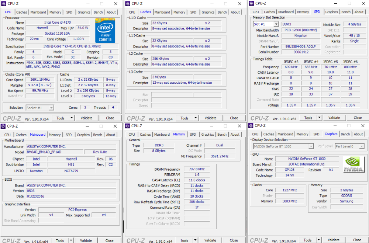Click Board Manuf. ZOTAC International field
Image resolution: width=369 pixels, height=243 pixels.
[x=307, y=164]
